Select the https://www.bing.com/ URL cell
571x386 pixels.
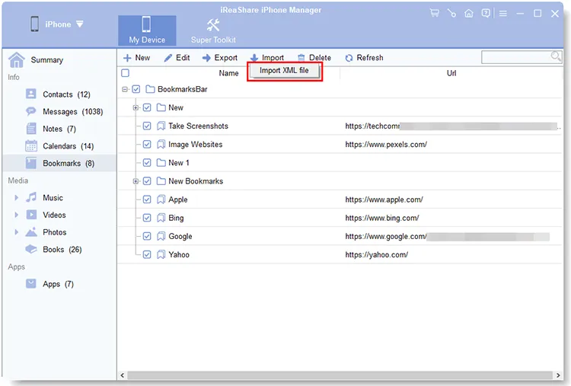tap(382, 218)
